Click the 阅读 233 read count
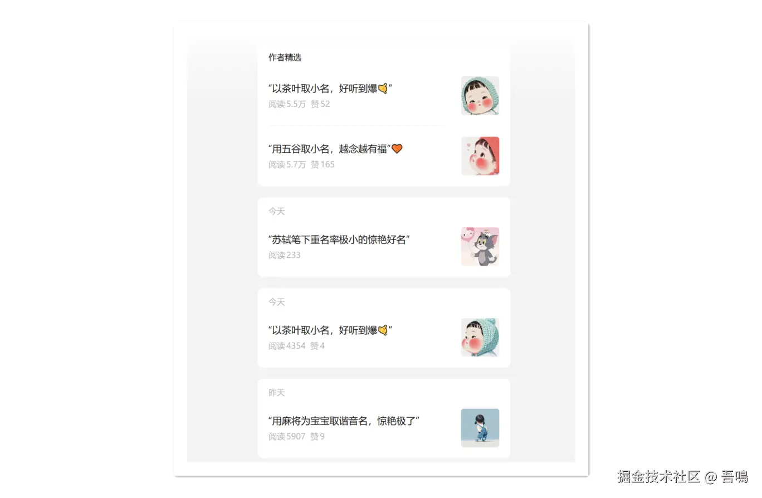Image resolution: width=762 pixels, height=498 pixels. [x=284, y=255]
